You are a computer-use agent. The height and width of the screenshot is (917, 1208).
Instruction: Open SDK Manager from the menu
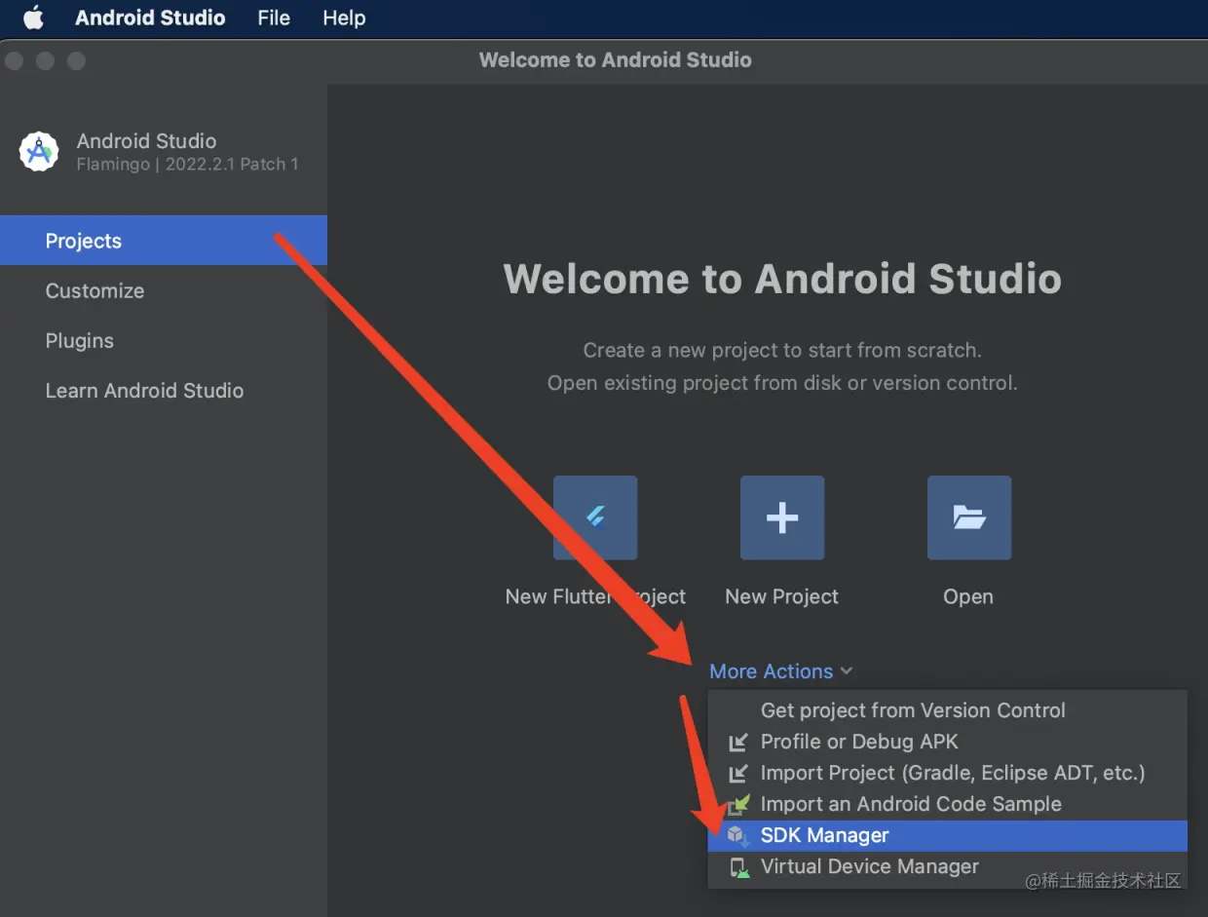947,835
